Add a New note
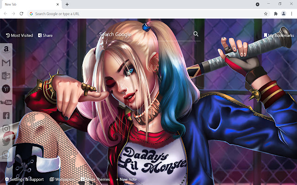The image size is (297, 185). 126,179
